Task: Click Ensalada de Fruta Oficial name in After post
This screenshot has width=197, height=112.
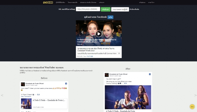Action: pos(118,74)
